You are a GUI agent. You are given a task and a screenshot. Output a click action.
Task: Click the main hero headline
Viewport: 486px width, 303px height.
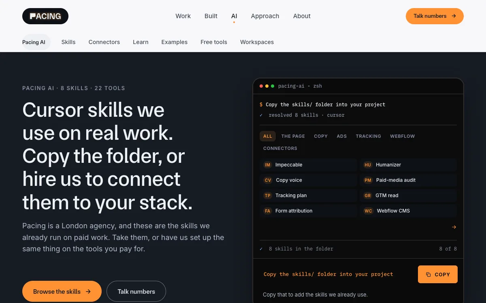click(107, 156)
